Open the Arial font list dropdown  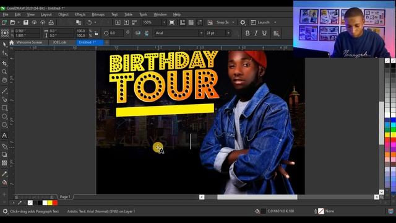[201, 33]
